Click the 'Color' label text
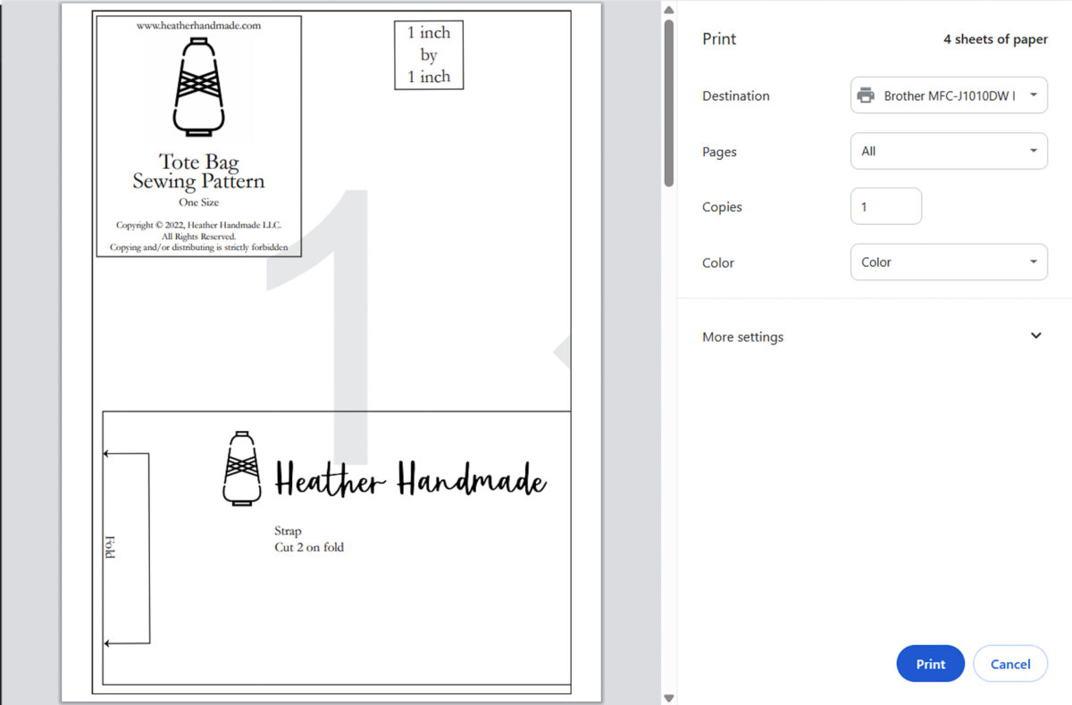 coord(718,263)
